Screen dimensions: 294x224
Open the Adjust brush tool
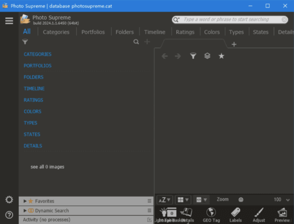coord(259,215)
